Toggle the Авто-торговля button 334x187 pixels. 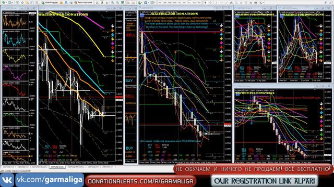coord(83,3)
